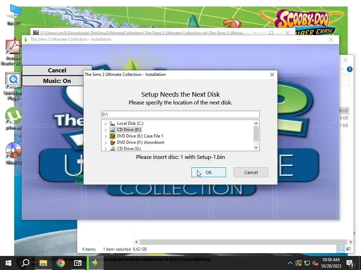Image resolution: width=361 pixels, height=270 pixels.
Task: Expand the CD Drive (D:) node
Action: coord(105,130)
